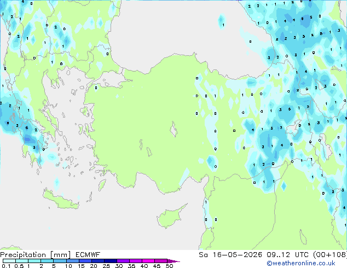Image resolution: width=347 pixels, height=268 pixels.
Task: Click the lightest 0.1–0.5 mm legend swatch
Action: click(x=9, y=261)
